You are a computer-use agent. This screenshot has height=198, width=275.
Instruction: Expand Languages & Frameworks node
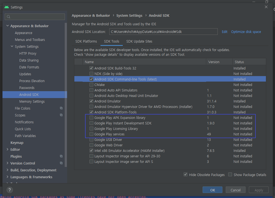click(x=7, y=177)
